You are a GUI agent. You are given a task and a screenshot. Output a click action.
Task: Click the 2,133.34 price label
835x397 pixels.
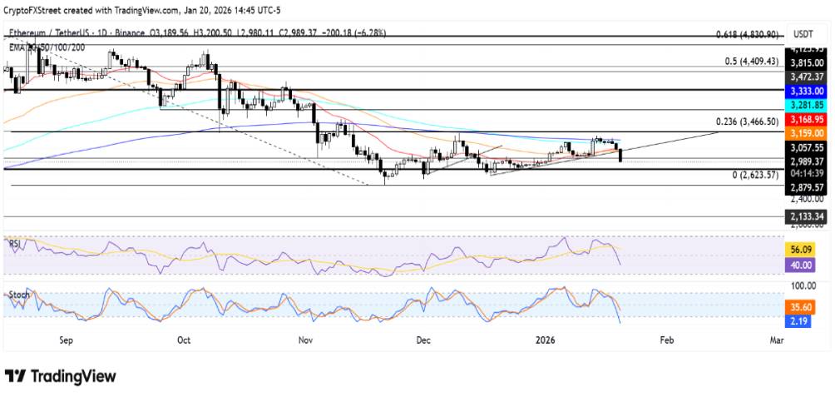[806, 216]
